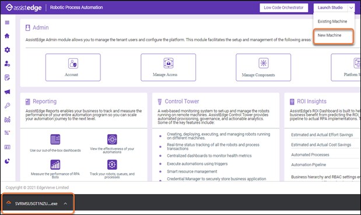
Task: Open the dashboard panel icon in sidebar
Action: tap(7, 147)
